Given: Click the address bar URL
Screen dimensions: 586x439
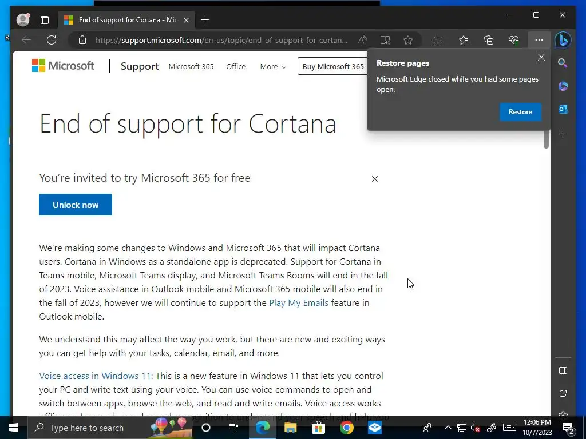Looking at the screenshot, I should (221, 40).
